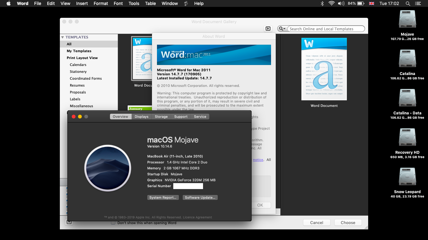Open search options magnifier dropdown in gallery
This screenshot has height=240, width=428.
(x=282, y=29)
